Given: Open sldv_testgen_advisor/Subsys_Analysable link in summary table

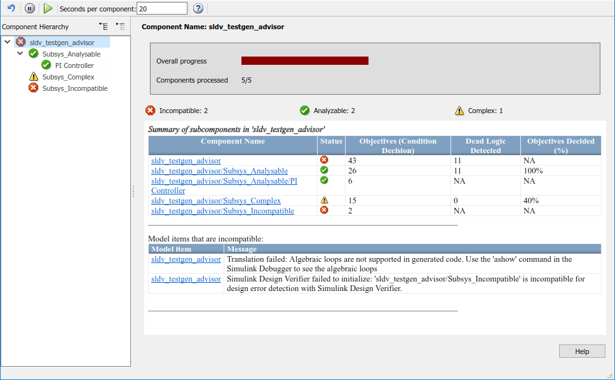Looking at the screenshot, I should 220,170.
